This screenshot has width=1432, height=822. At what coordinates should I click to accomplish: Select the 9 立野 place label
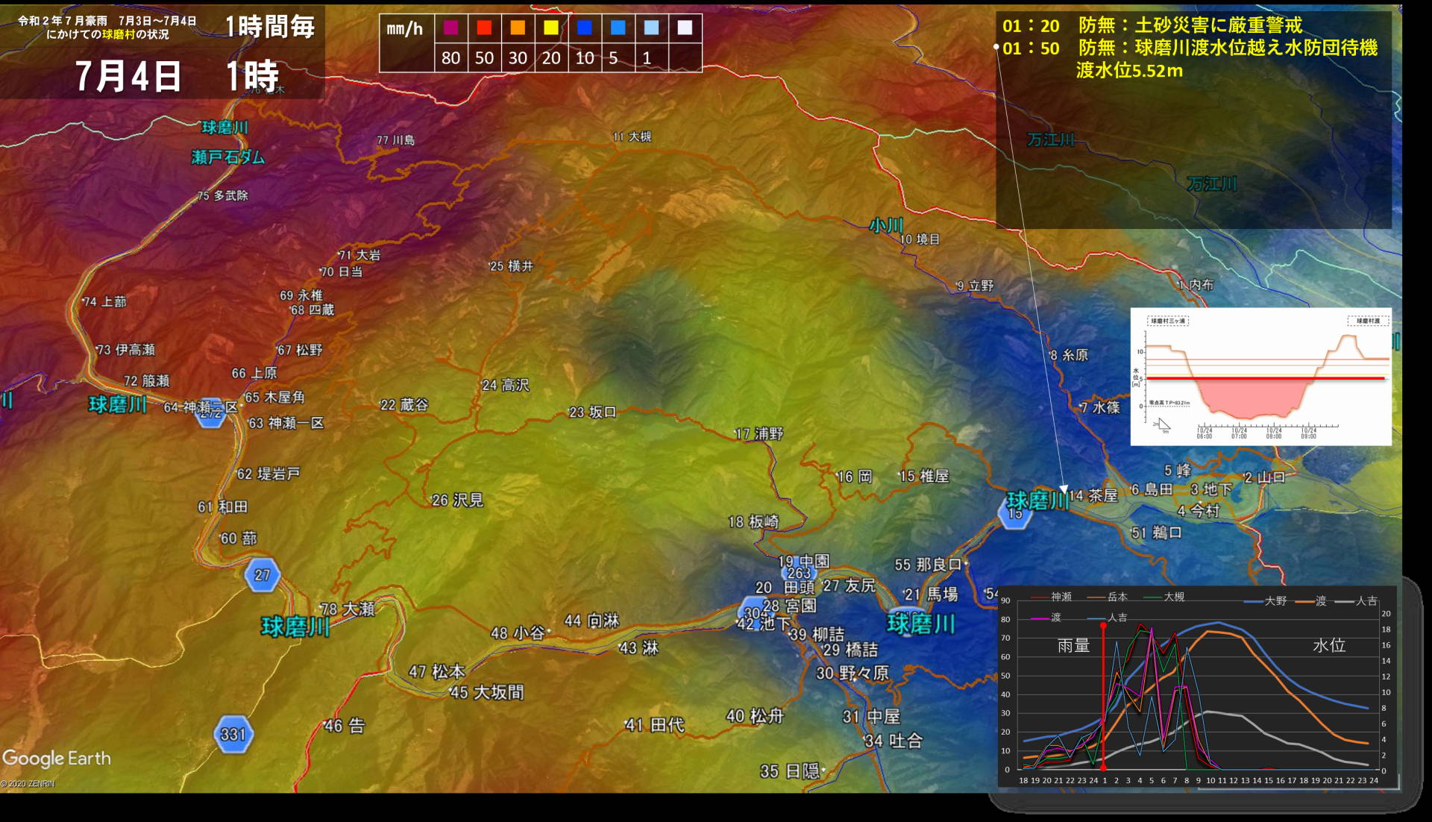tap(976, 286)
